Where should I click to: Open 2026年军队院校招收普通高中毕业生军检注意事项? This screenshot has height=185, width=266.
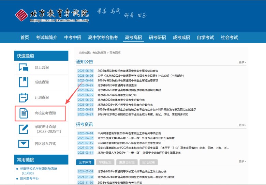coord(128,80)
